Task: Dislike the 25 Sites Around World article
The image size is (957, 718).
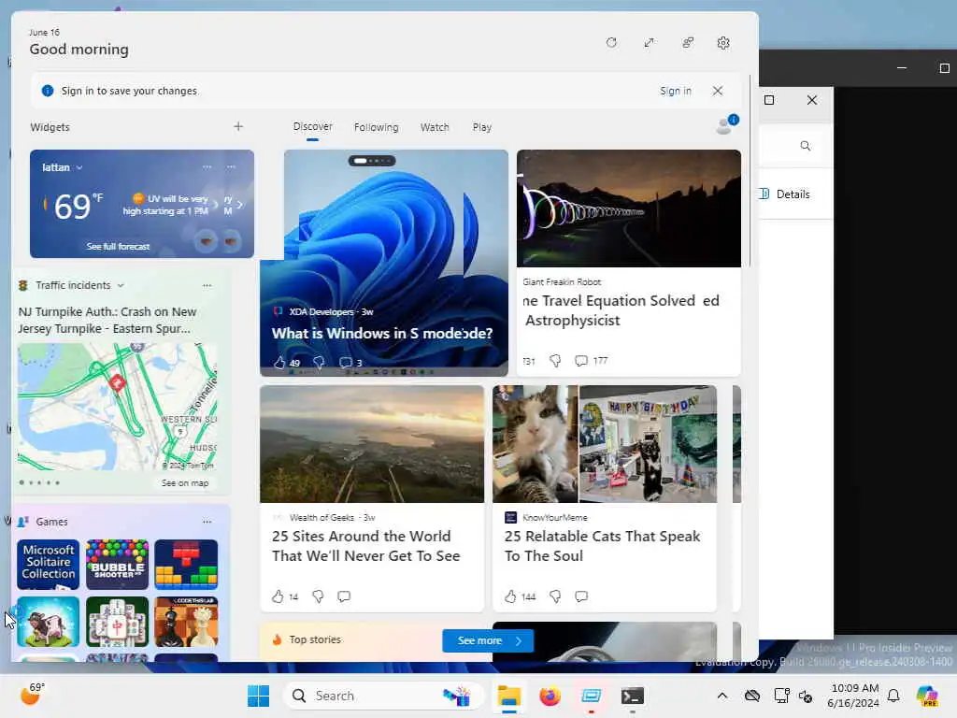Action: [318, 596]
